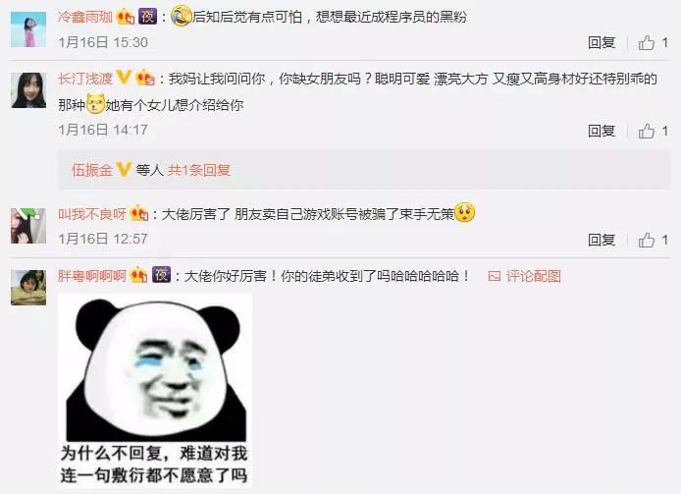
Task: Click the avatar of 叫我不良呀
Action: point(28,226)
